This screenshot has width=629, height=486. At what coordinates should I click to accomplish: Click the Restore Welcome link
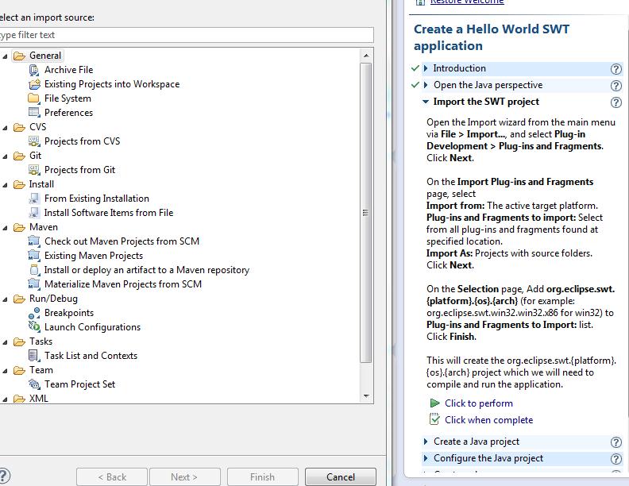click(x=467, y=2)
